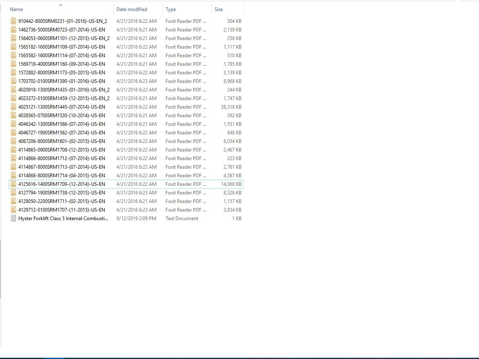Image resolution: width=479 pixels, height=359 pixels.
Task: Select file name 4038565-0700SRM1530-(10-2014)-US-EN
Action: pos(62,115)
